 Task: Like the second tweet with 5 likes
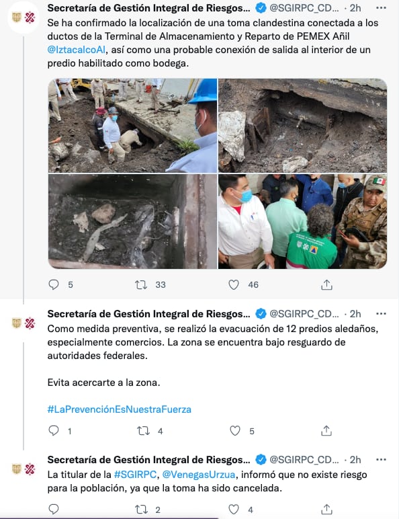click(235, 431)
